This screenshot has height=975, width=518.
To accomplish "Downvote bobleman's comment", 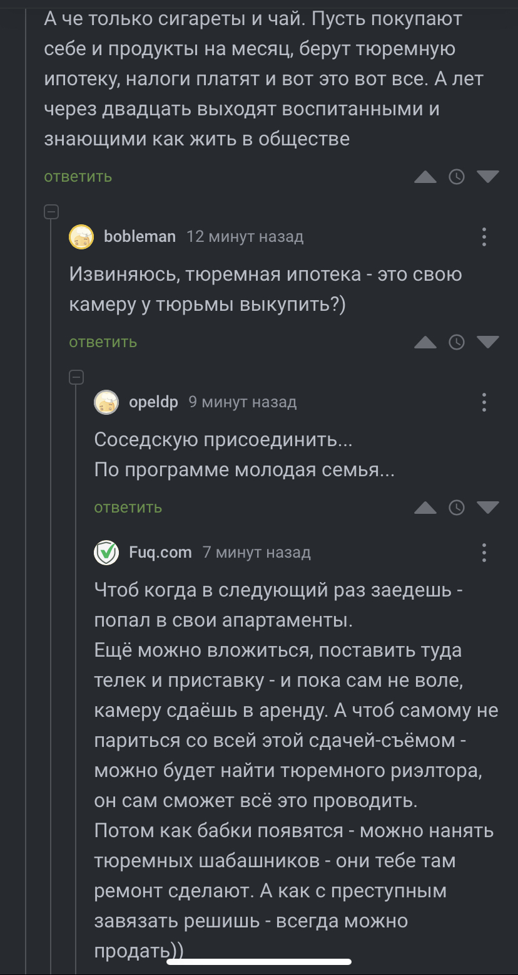I will coord(487,342).
